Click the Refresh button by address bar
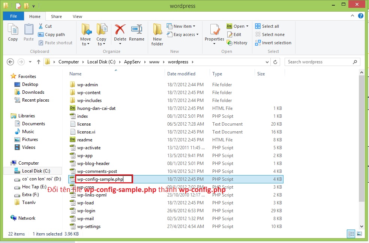Viewport: 369px width, 243px height. [x=275, y=62]
